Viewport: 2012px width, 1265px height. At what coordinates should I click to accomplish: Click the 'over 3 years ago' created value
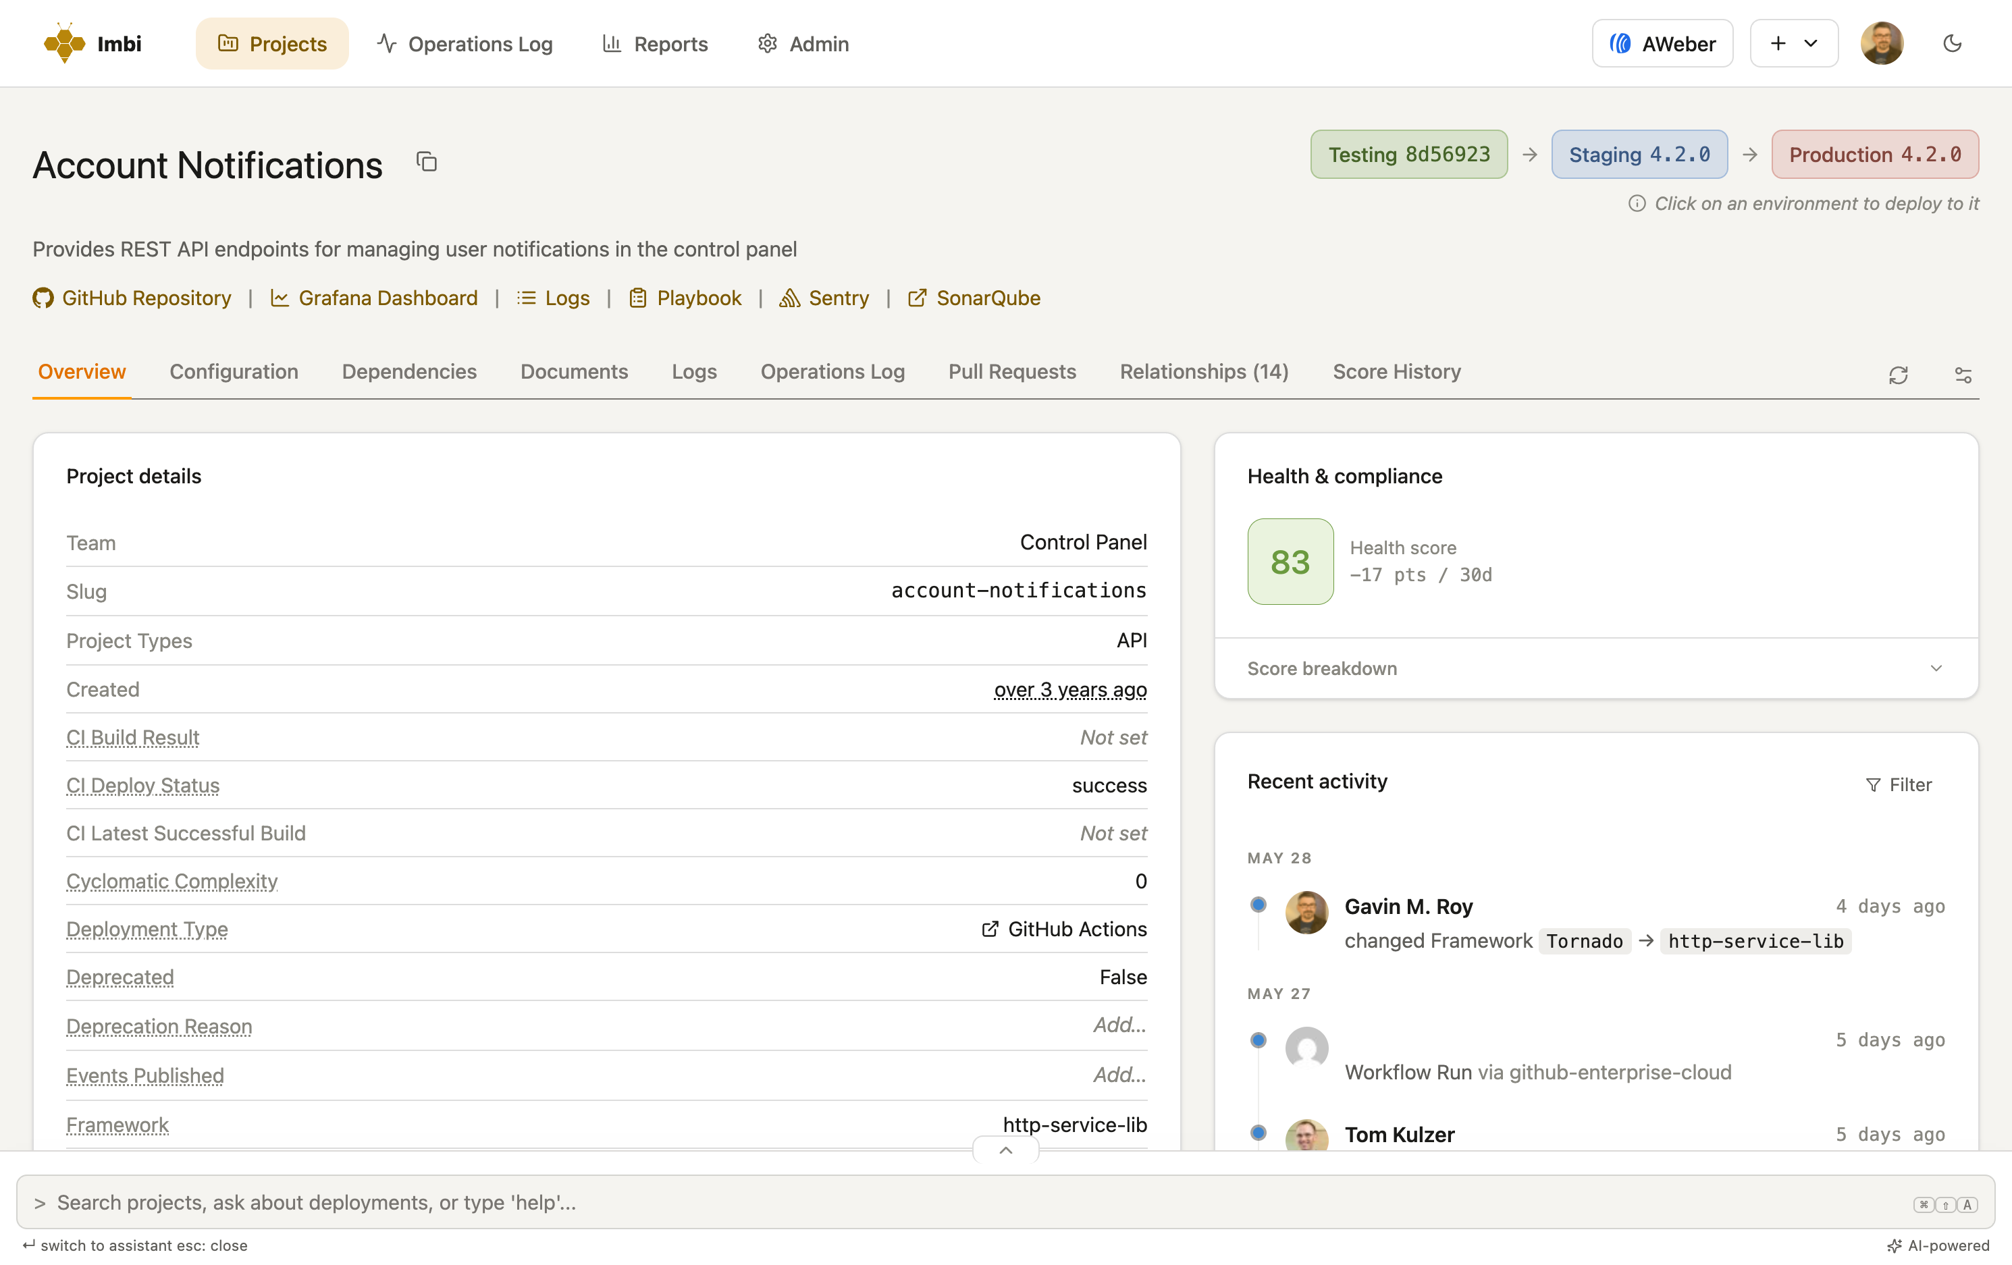(1070, 690)
